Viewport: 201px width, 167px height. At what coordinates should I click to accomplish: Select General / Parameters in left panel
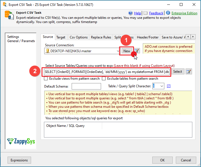click(x=21, y=41)
